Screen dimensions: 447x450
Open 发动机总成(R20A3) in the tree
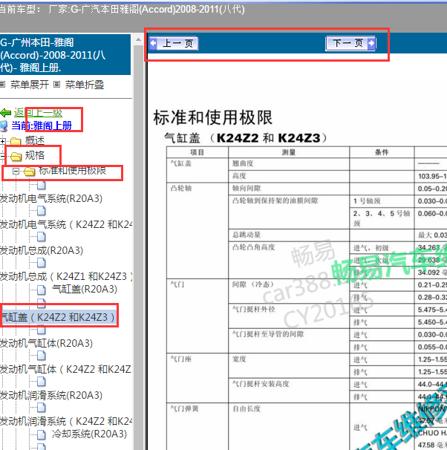tap(42, 250)
